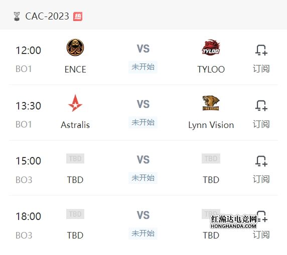This screenshot has width=287, height=255.
Task: Click 未开始 status of 13:30 match
Action: pos(143,122)
